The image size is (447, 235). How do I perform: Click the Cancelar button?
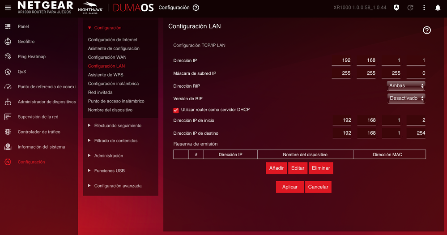[x=318, y=187]
